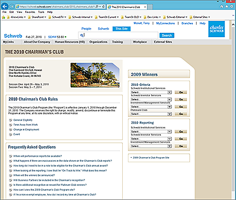Screen dimensions: 236x200
Task: Click the Schweb home logo text
Action: 13,36
